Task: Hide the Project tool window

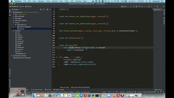Action: [x=50, y=10]
